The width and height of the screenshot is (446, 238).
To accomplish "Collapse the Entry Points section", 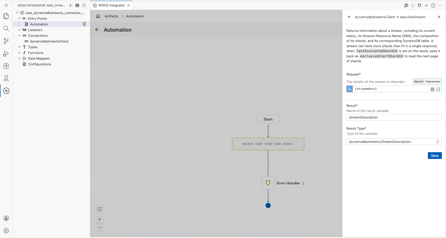I will 19,18.
